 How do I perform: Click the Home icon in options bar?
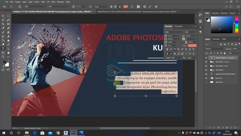click(5, 7)
